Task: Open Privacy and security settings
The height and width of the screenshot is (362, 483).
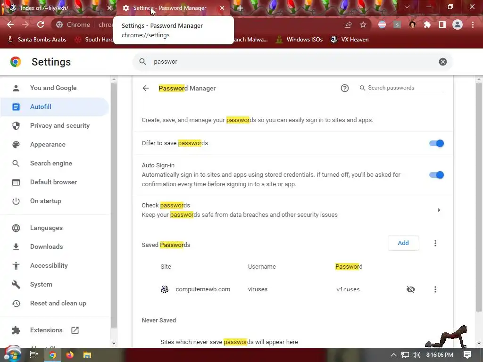Action: pos(60,125)
